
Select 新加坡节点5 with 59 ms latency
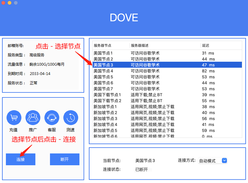pyautogui.click(x=105, y=130)
